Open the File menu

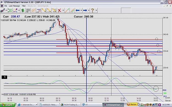(6, 6)
